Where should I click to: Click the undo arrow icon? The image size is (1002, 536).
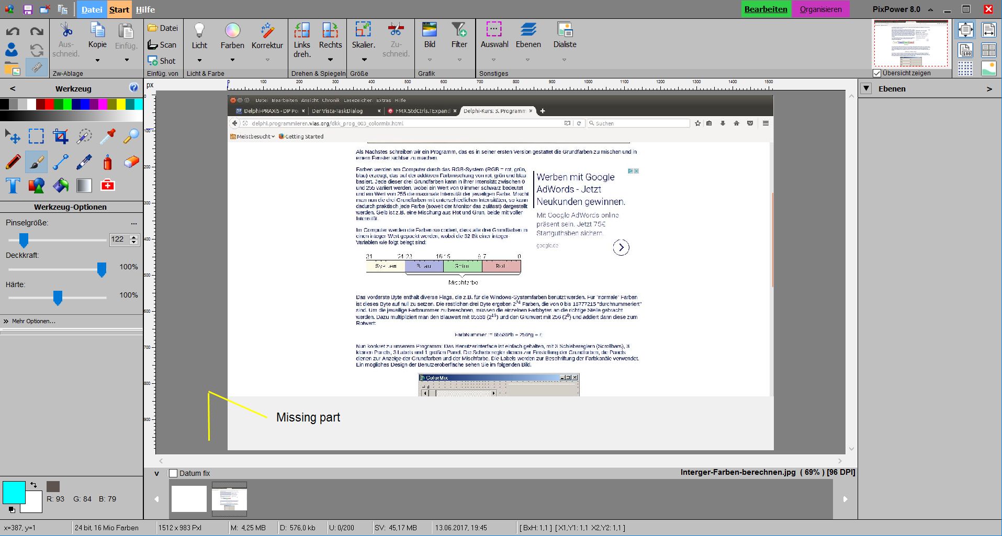[x=13, y=32]
